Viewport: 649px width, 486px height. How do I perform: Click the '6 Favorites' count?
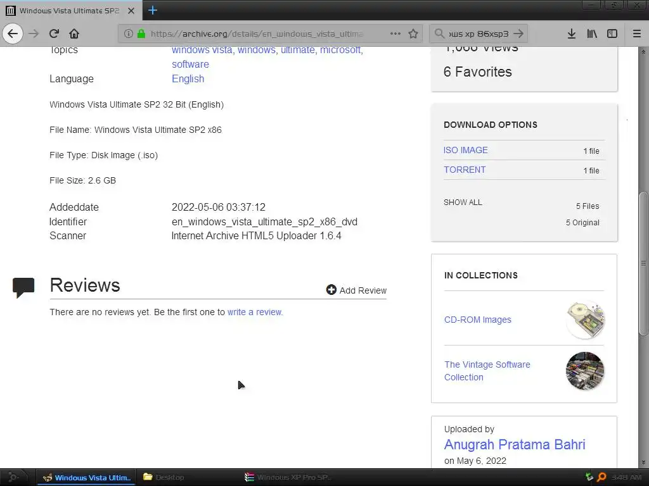point(478,72)
